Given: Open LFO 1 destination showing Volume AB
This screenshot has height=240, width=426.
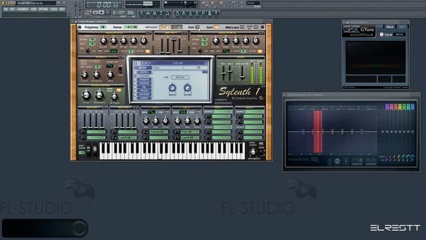Looking at the screenshot, I should coord(158,132).
